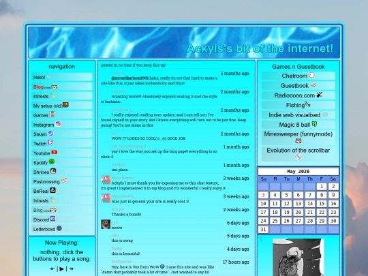This screenshot has height=276, width=368.
Task: Click My setup (old) computer icon
Action: point(65,105)
